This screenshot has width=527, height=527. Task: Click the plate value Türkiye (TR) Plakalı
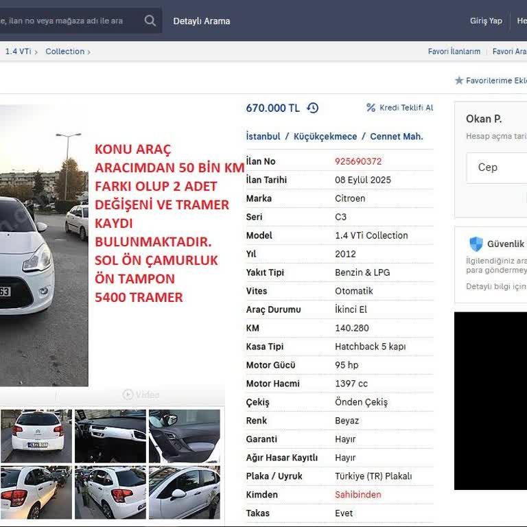pyautogui.click(x=373, y=476)
